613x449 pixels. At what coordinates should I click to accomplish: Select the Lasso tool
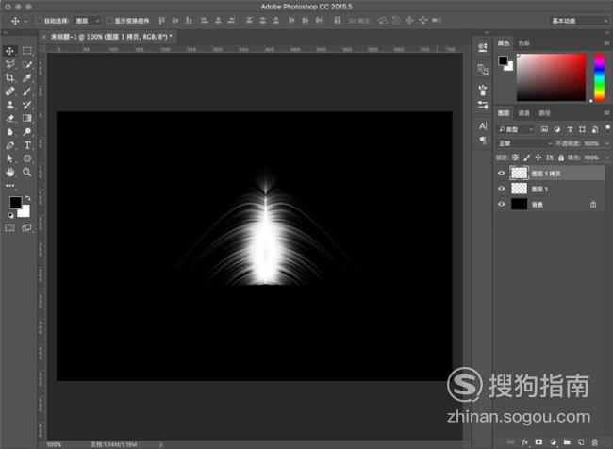(9, 64)
